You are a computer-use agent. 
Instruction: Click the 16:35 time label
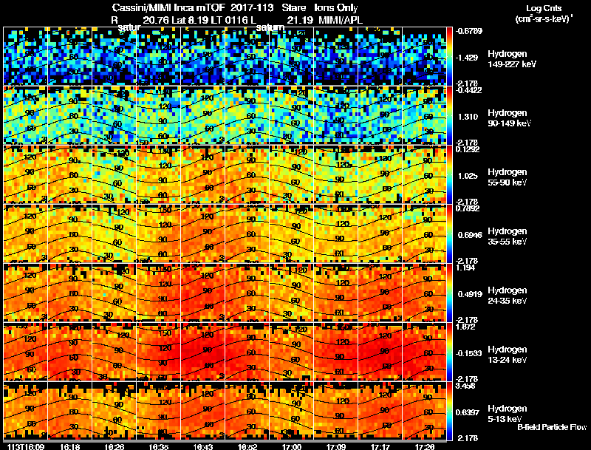coord(158,446)
